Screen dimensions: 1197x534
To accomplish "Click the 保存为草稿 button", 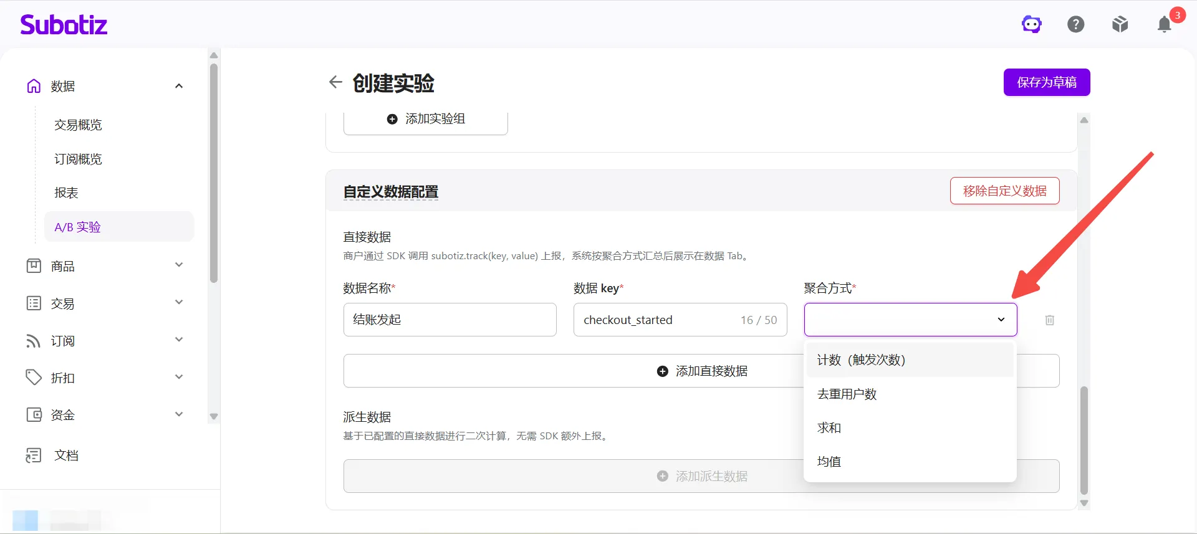I will click(x=1047, y=82).
